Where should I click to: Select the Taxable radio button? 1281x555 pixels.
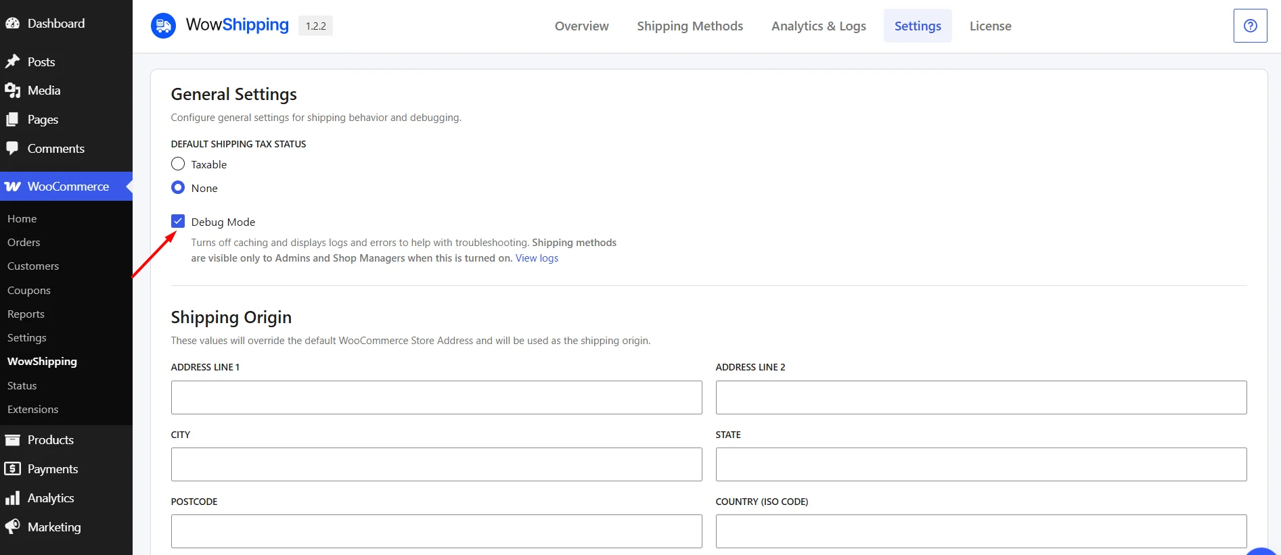point(178,164)
